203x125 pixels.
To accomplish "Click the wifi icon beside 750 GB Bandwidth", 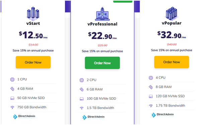I will [12, 107].
